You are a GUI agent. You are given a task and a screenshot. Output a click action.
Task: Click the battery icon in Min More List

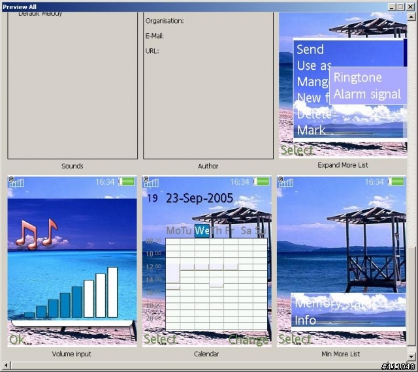click(x=396, y=181)
